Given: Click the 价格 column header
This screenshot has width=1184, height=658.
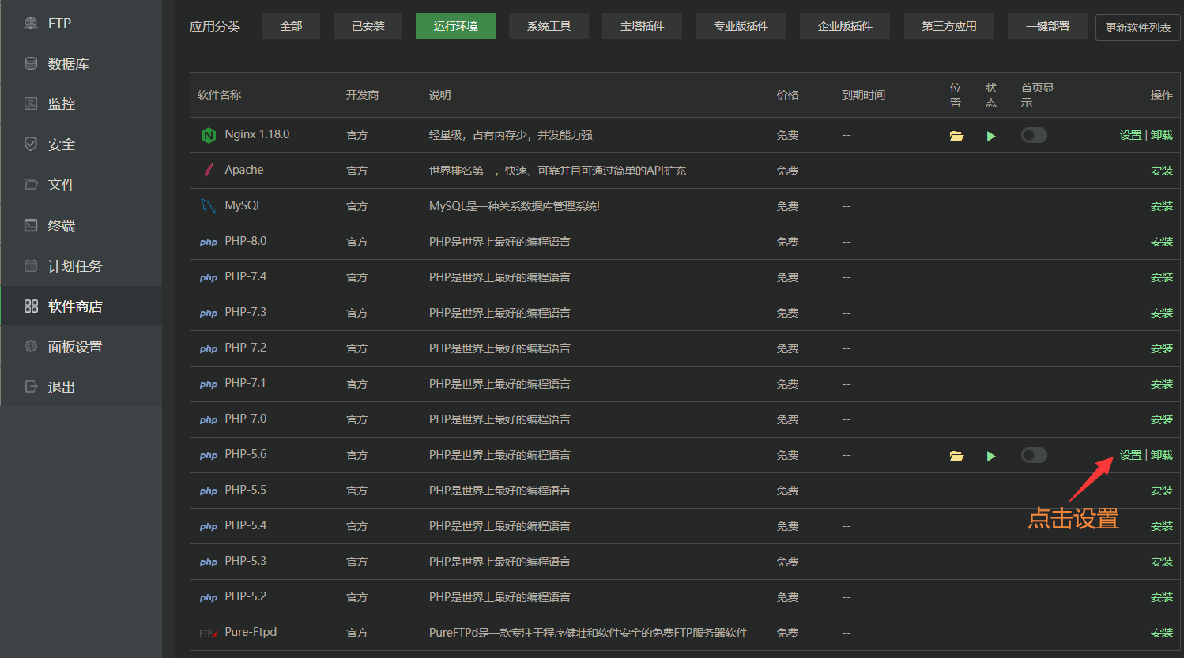Looking at the screenshot, I should pos(787,95).
